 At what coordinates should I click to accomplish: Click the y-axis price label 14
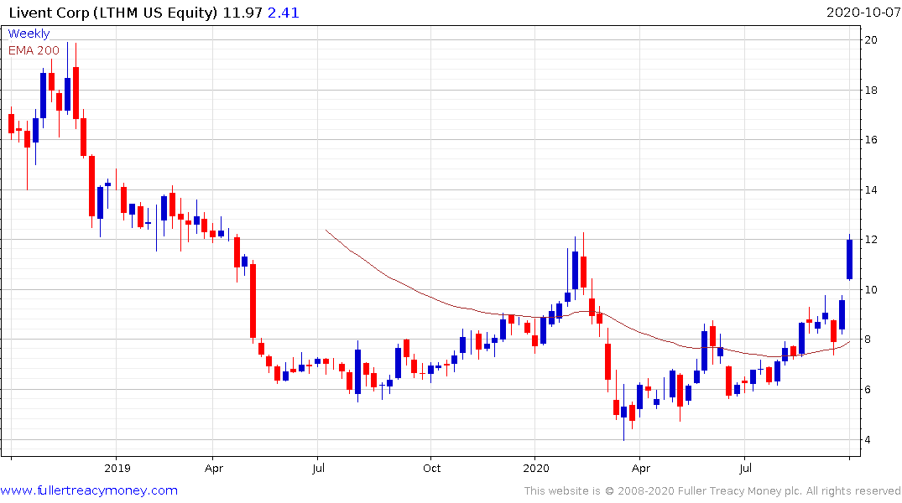(871, 189)
